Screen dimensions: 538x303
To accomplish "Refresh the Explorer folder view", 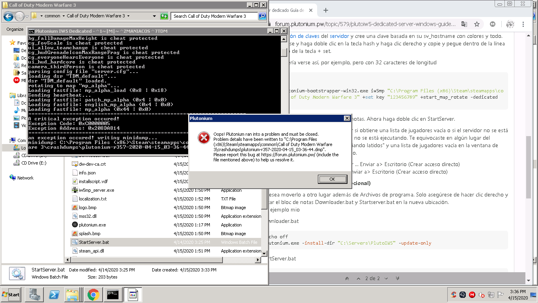I will (164, 16).
